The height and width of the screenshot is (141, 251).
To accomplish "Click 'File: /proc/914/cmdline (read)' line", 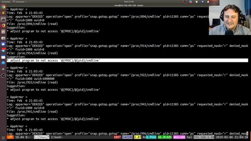I will 32,53.
